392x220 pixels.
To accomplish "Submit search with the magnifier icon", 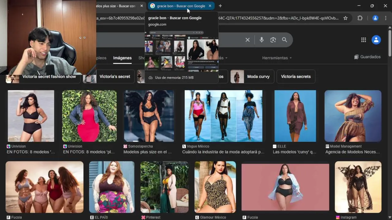I will [285, 40].
